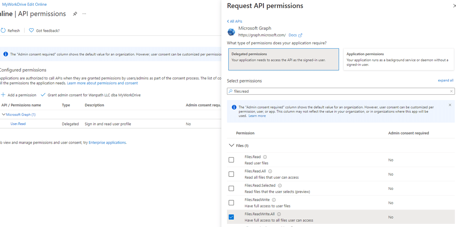The width and height of the screenshot is (456, 227).
Task: Dismiss the admin consent info banner in panel
Action: tap(449, 105)
